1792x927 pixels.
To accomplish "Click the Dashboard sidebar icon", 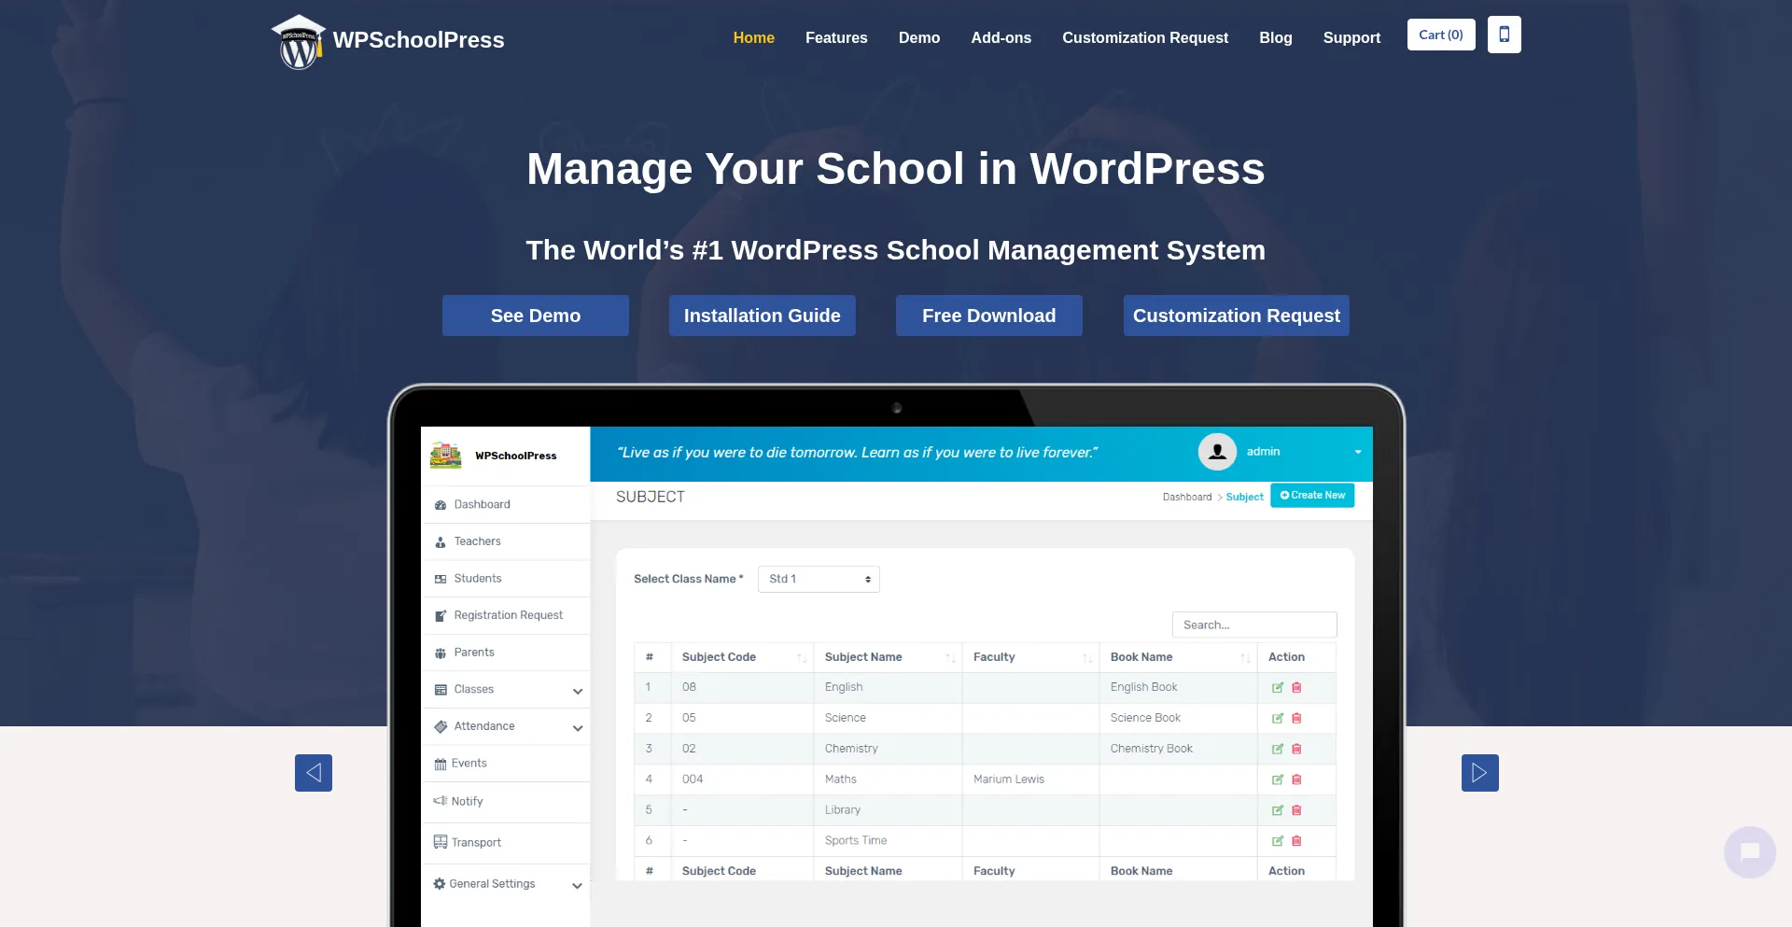I will coord(441,505).
